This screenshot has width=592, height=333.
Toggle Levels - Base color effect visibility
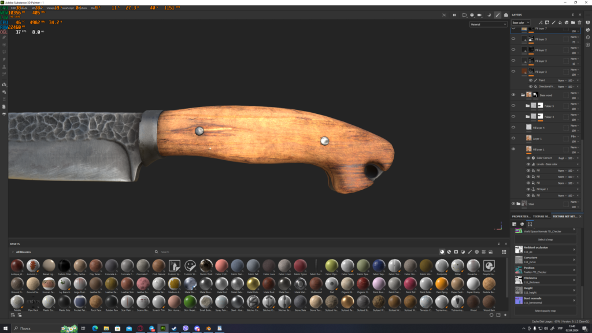(528, 164)
